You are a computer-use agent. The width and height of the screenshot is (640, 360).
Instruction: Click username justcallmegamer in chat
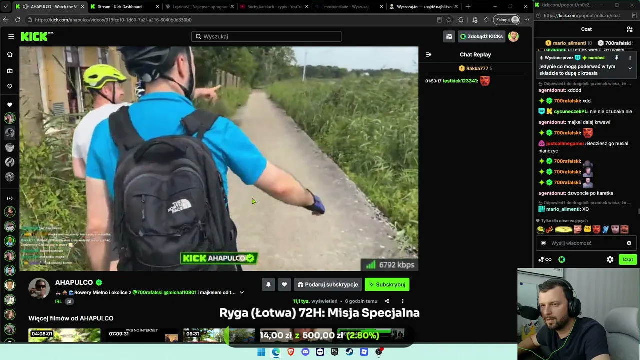click(565, 143)
